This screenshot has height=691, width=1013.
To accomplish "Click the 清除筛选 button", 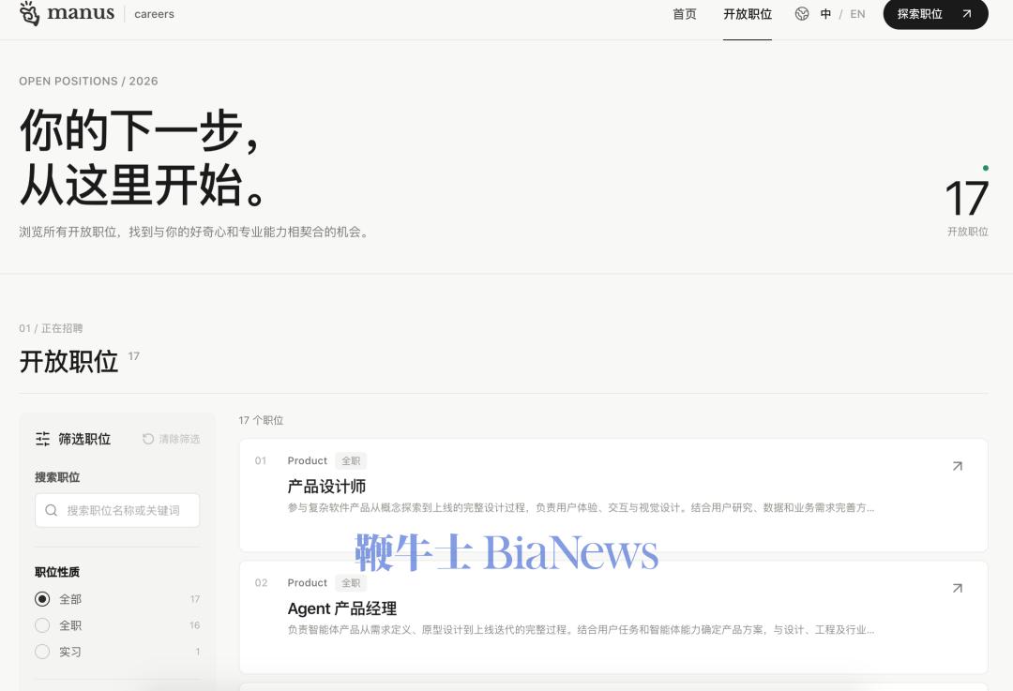I will tap(172, 439).
